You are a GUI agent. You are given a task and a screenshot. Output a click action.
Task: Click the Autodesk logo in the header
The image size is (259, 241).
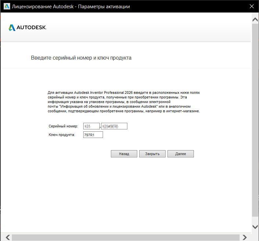pos(28,28)
